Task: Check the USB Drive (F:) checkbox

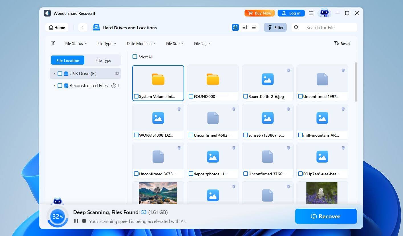Action: [x=60, y=74]
